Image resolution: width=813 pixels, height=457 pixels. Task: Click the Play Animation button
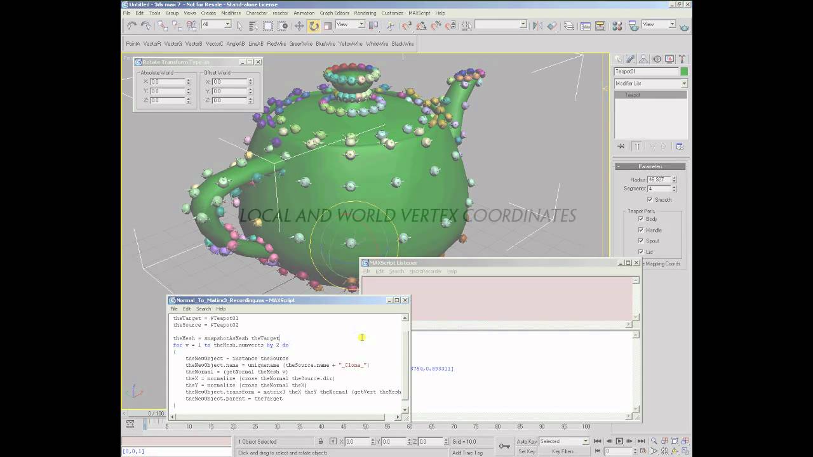620,441
